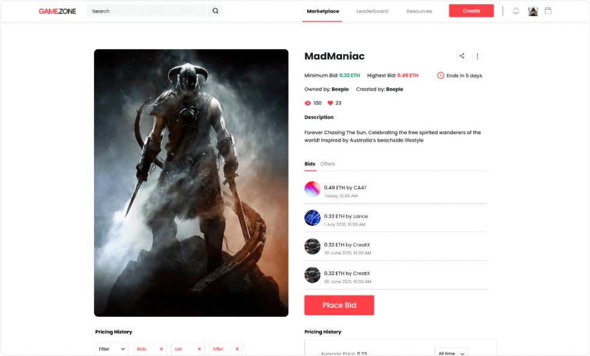Open the Filter dropdown under Pricing History
Viewport: 590px width, 356px height.
[x=111, y=349]
